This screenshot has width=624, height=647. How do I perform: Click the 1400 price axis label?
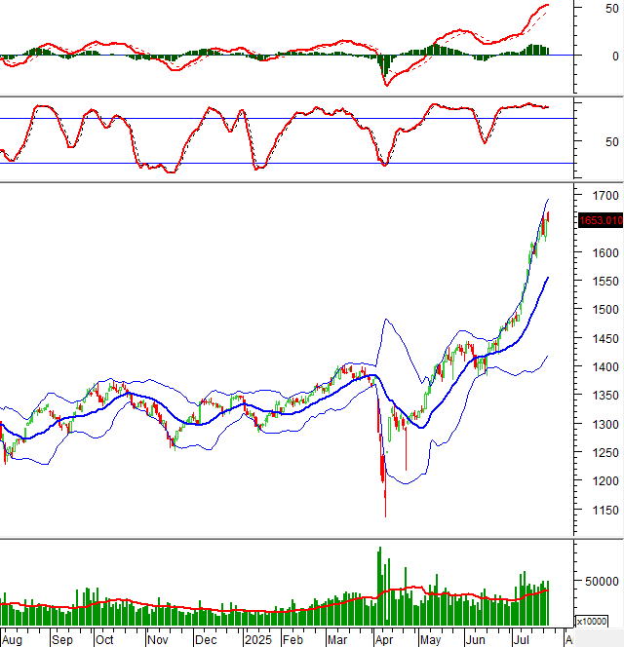pyautogui.click(x=605, y=366)
